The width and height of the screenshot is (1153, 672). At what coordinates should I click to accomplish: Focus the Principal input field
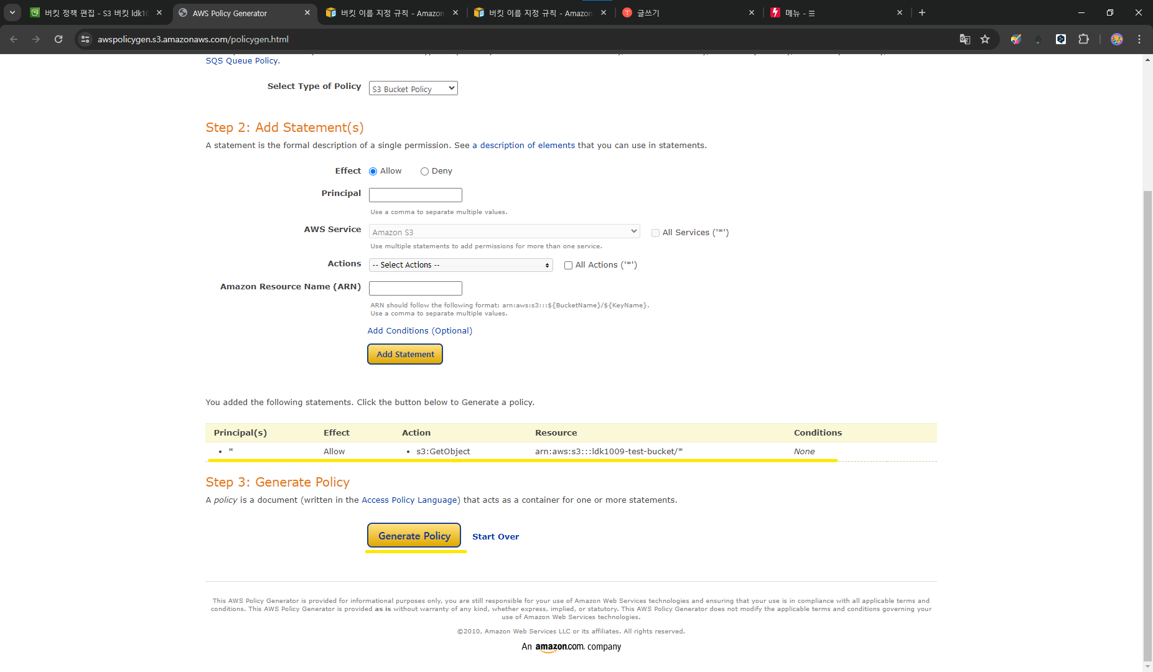click(415, 195)
